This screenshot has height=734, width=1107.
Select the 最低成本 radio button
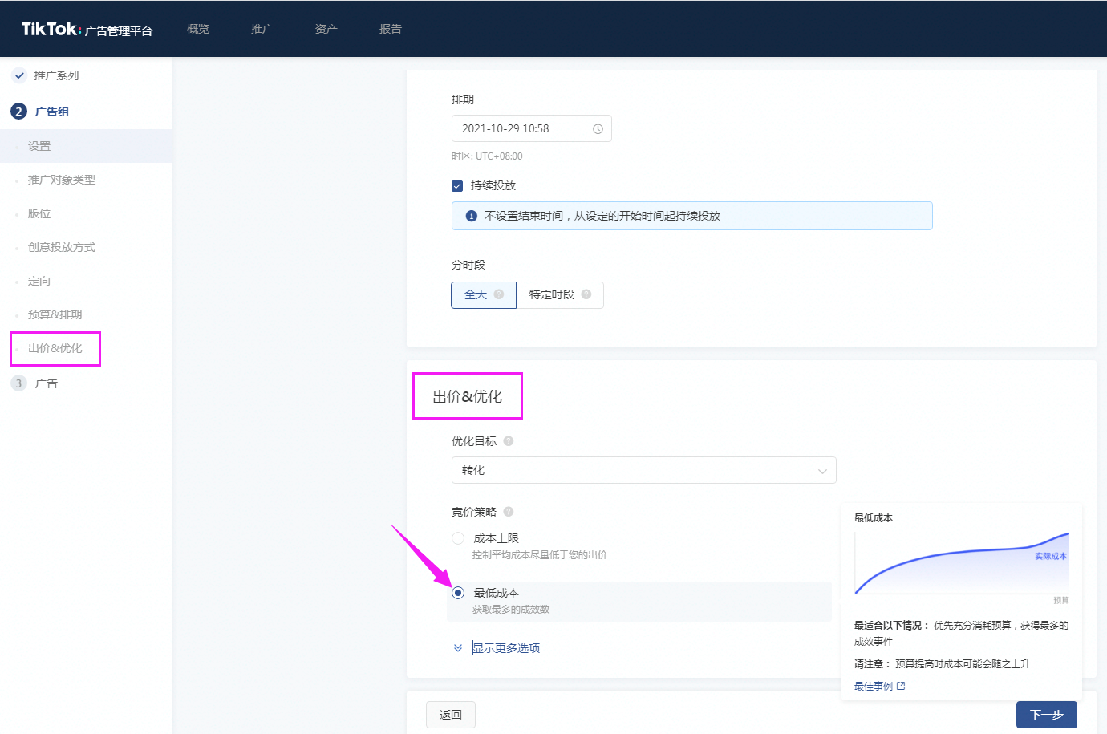click(x=458, y=593)
